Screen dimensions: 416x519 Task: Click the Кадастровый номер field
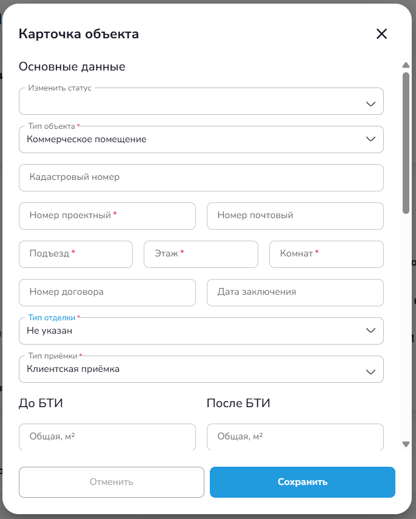click(201, 177)
